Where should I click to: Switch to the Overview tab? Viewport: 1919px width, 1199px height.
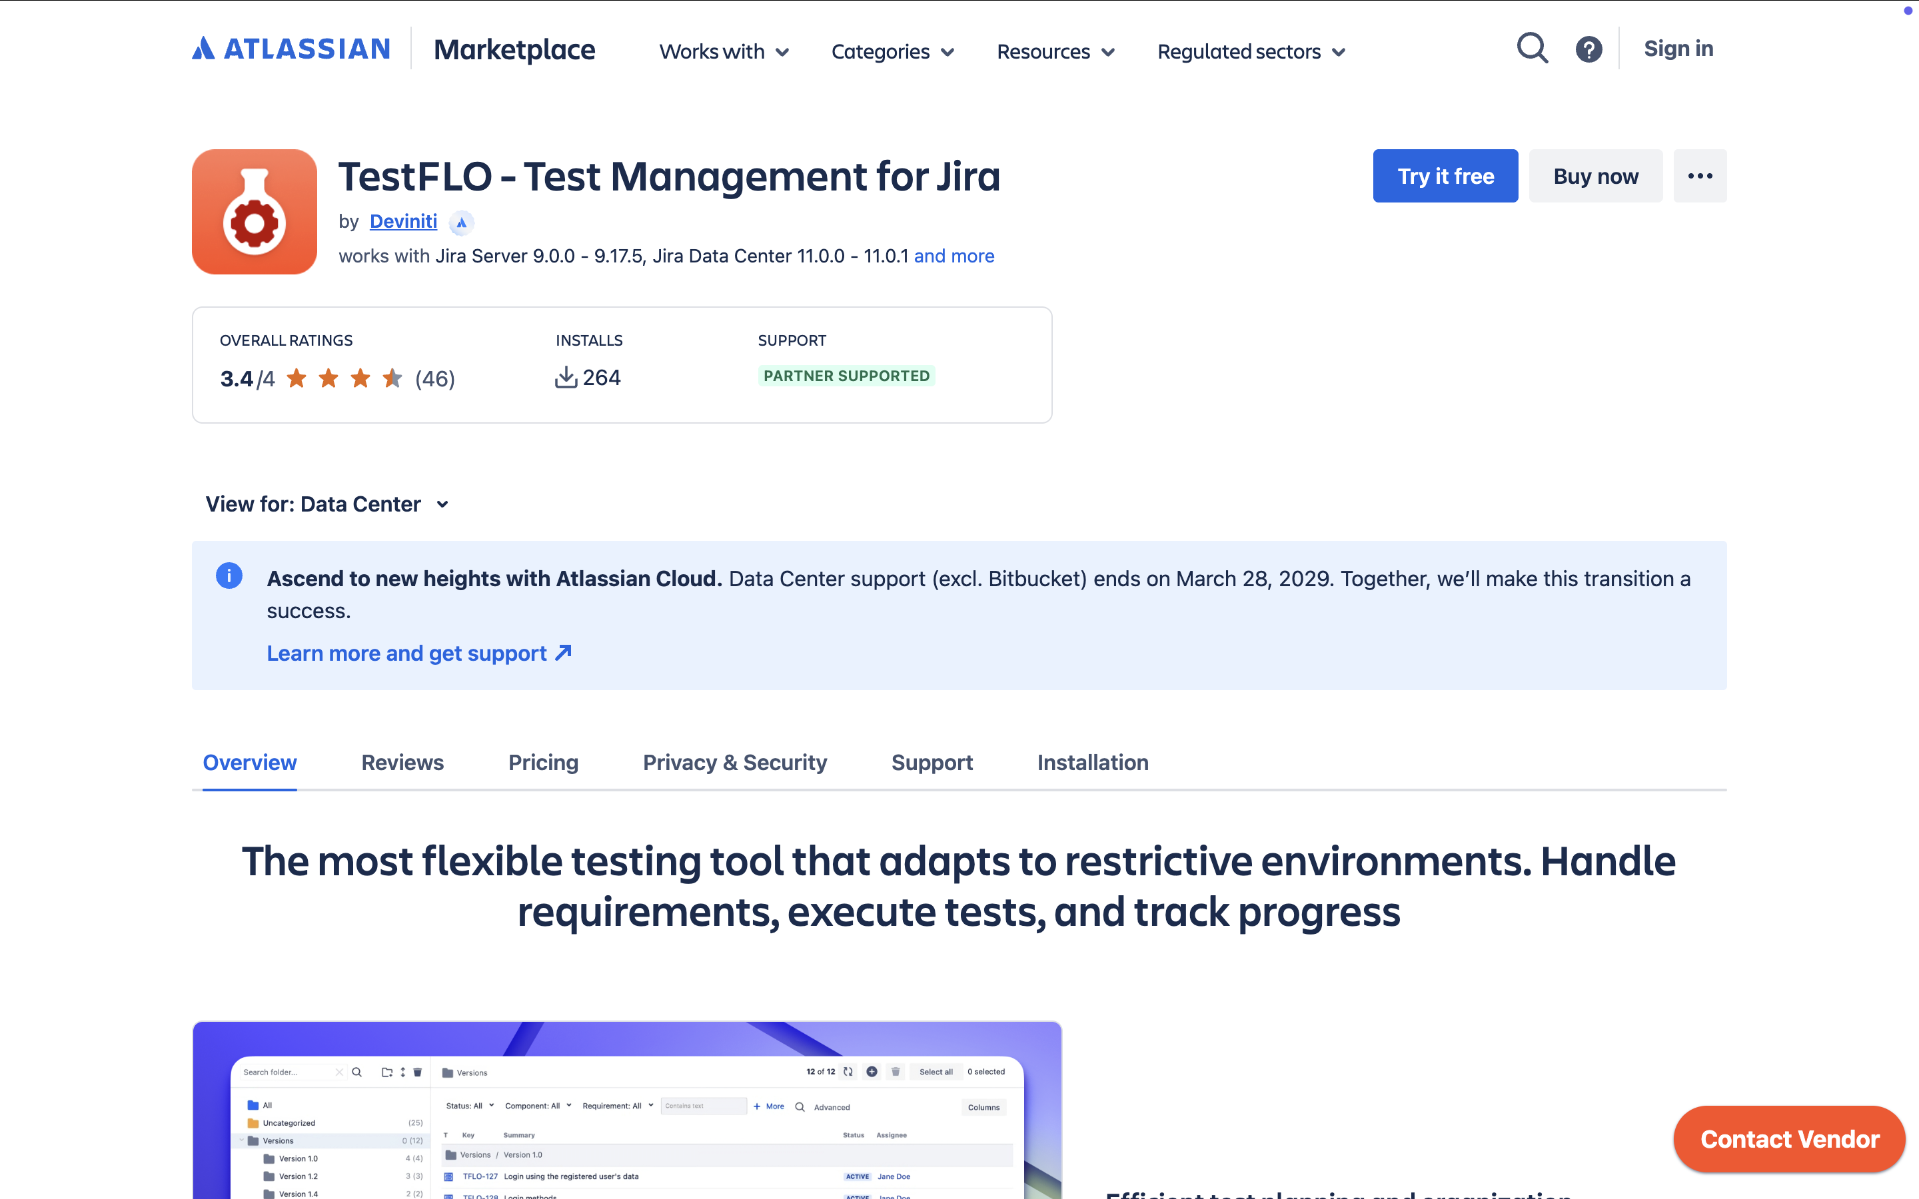coord(250,762)
